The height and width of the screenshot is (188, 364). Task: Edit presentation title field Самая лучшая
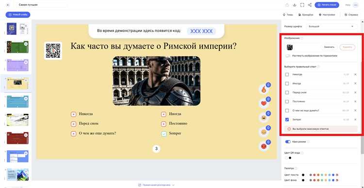pyautogui.click(x=42, y=5)
